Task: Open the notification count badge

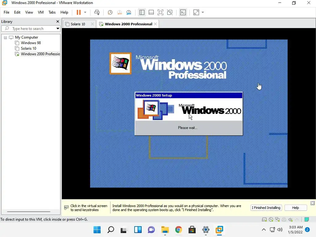Action: tap(307, 230)
